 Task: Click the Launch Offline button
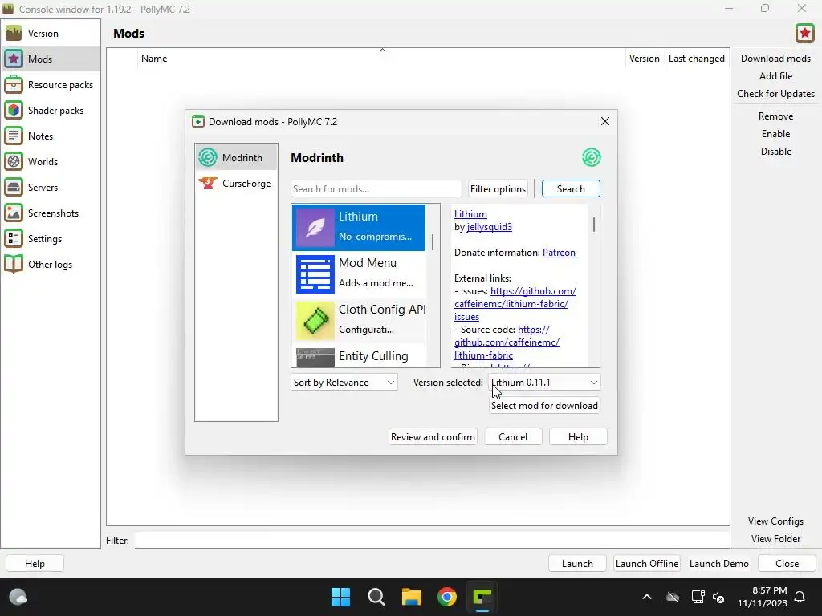click(647, 564)
